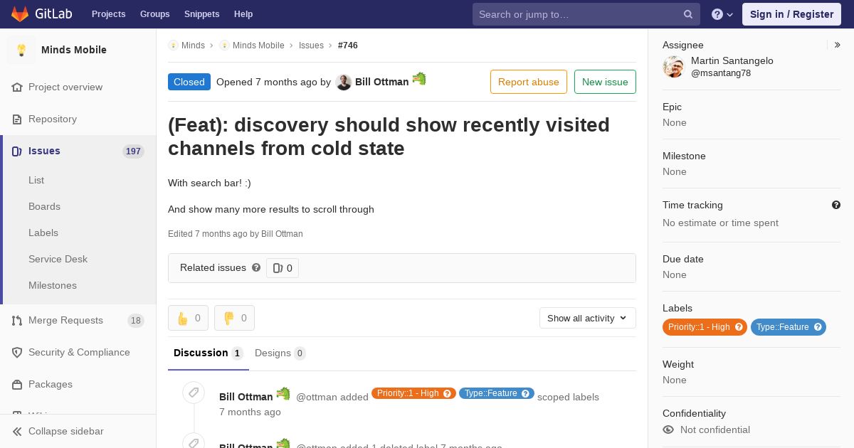Viewport: 854px width, 448px height.
Task: Open the Boards sidebar link
Action: 44,206
